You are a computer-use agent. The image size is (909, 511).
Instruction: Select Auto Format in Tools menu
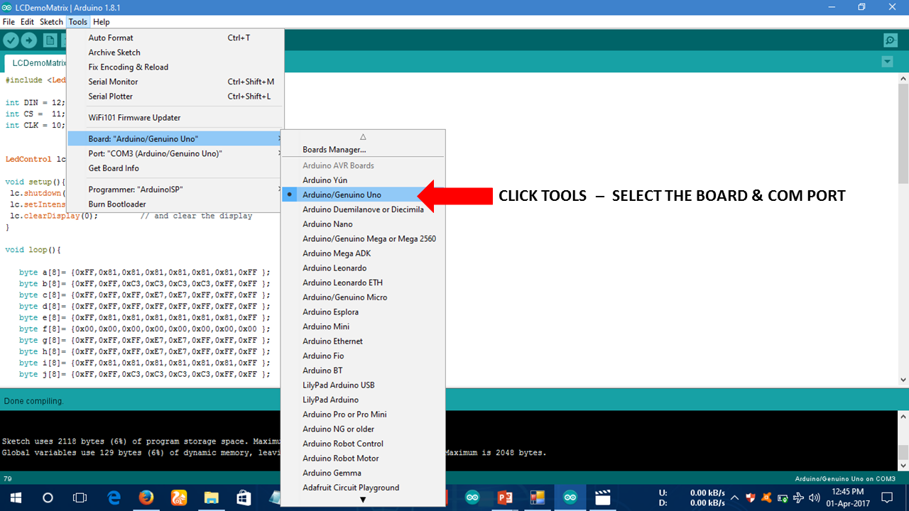tap(175, 38)
